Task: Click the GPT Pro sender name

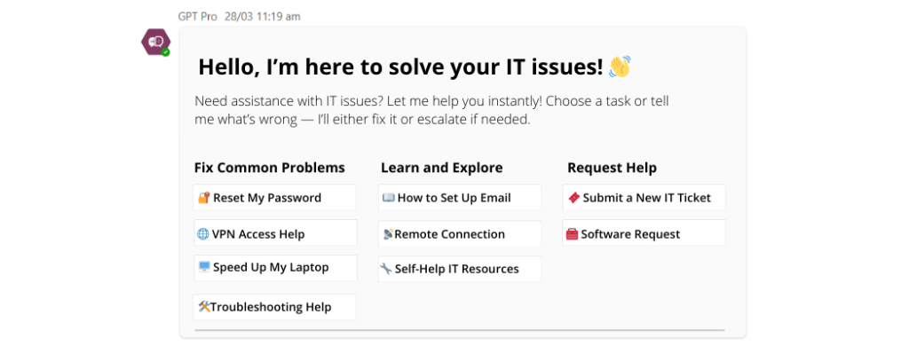Action: click(x=198, y=17)
